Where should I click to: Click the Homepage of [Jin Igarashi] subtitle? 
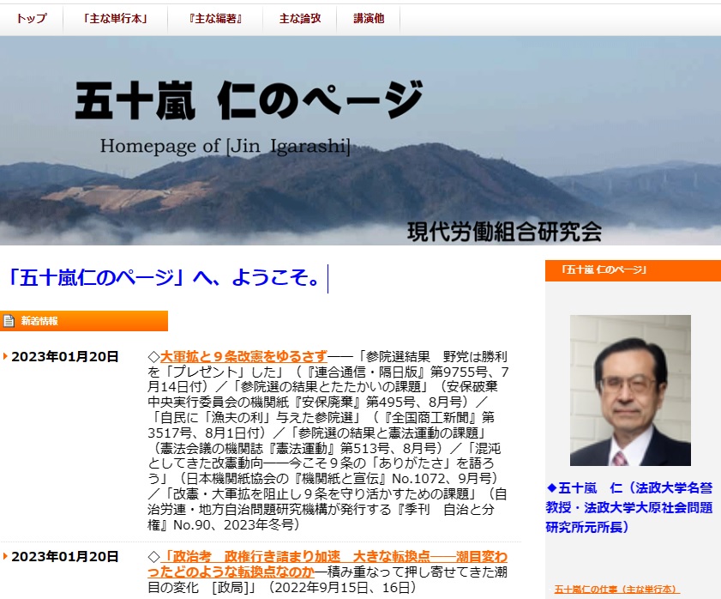click(225, 146)
